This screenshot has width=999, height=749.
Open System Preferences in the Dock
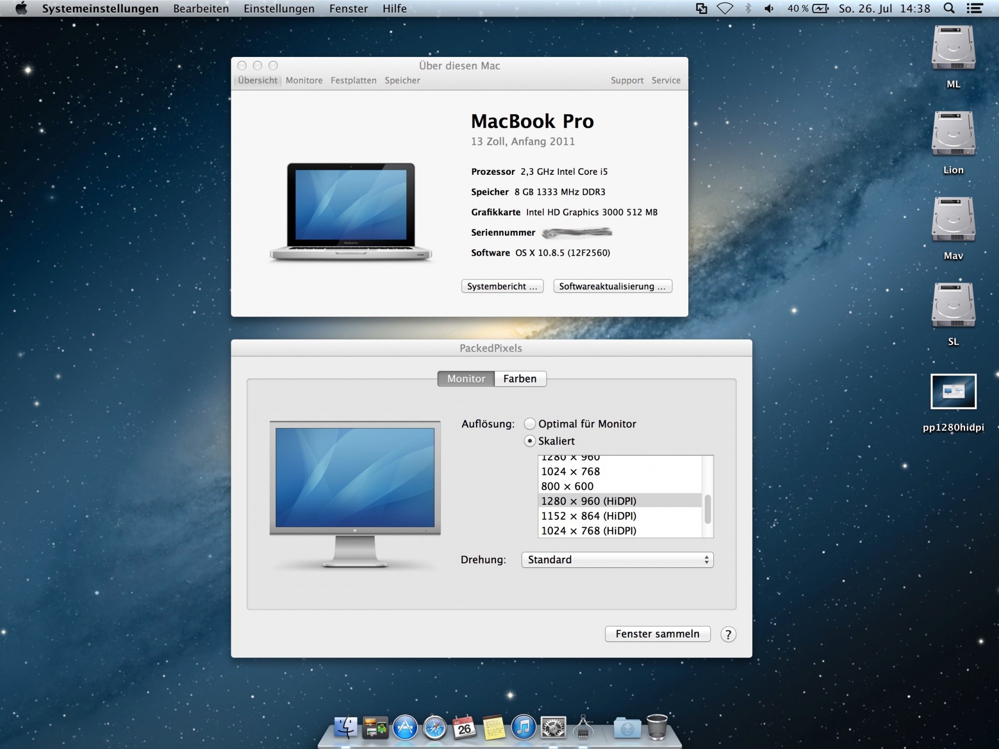click(553, 728)
